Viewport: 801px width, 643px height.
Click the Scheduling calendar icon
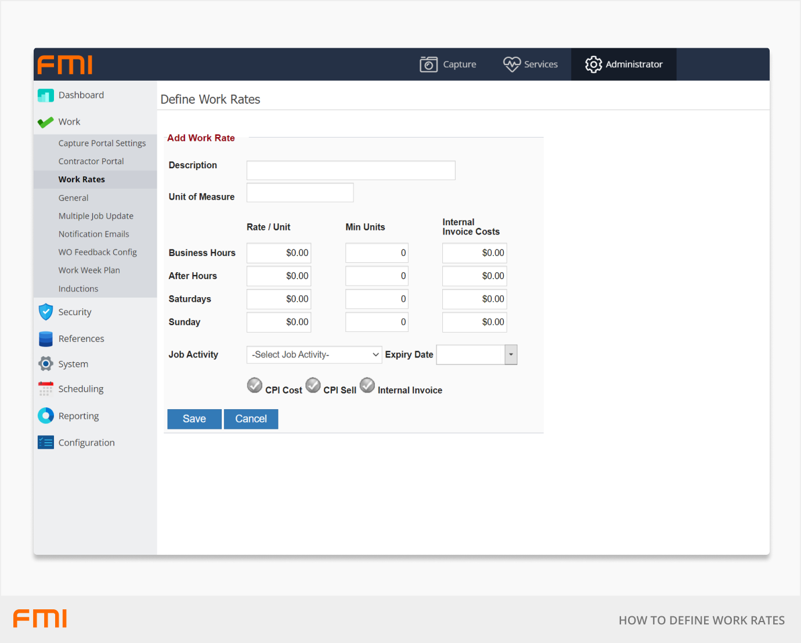pos(45,389)
